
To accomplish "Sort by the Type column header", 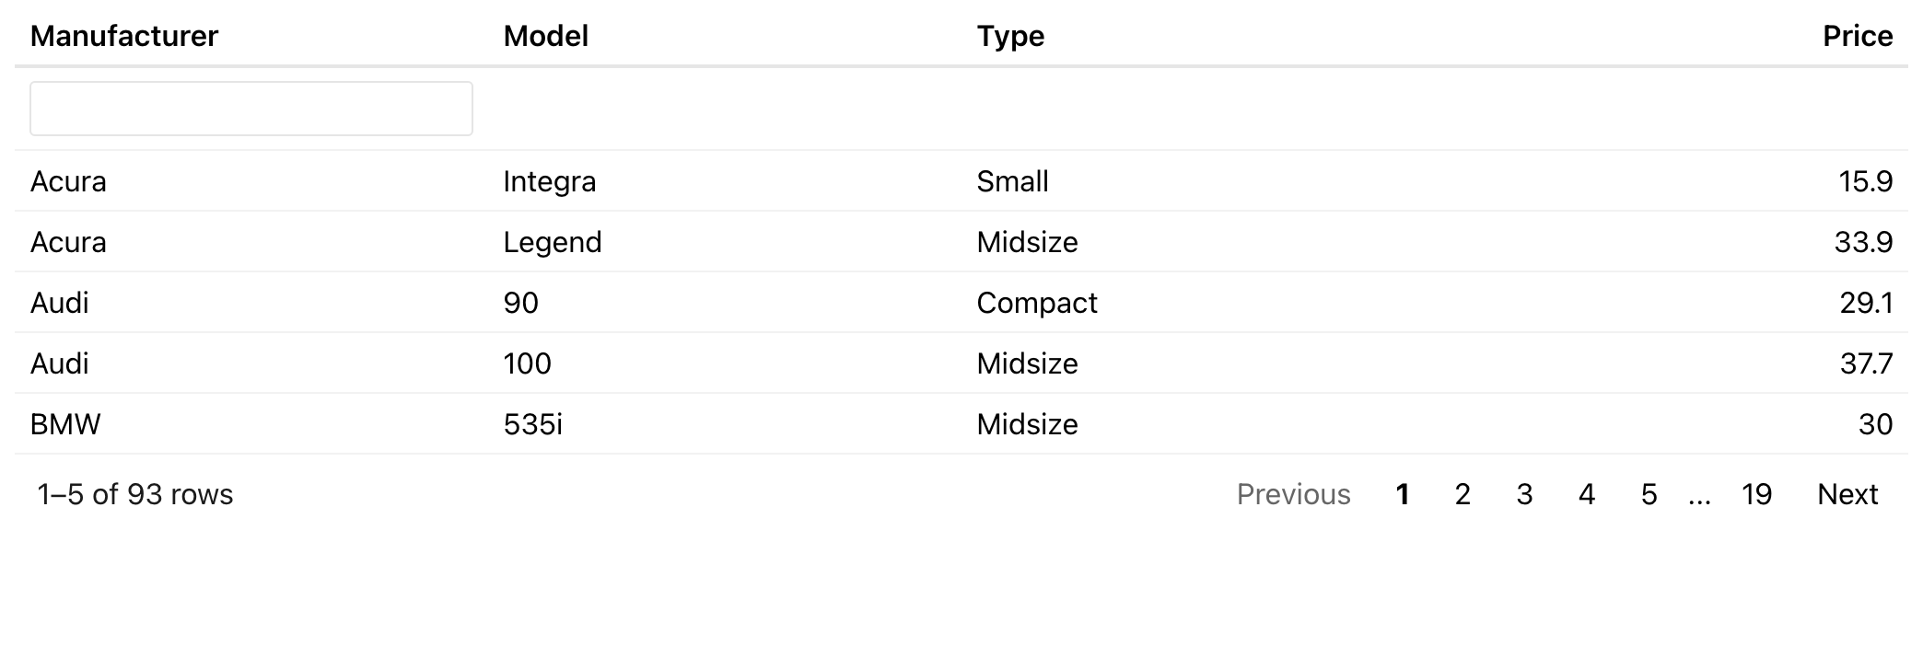I will (1010, 36).
